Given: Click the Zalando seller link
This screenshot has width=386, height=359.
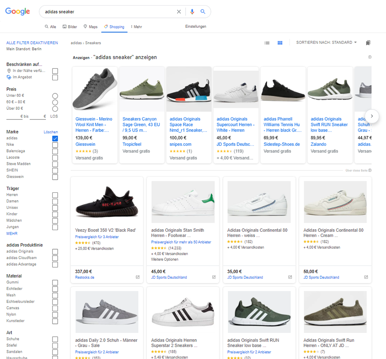Looking at the screenshot, I should [x=318, y=144].
